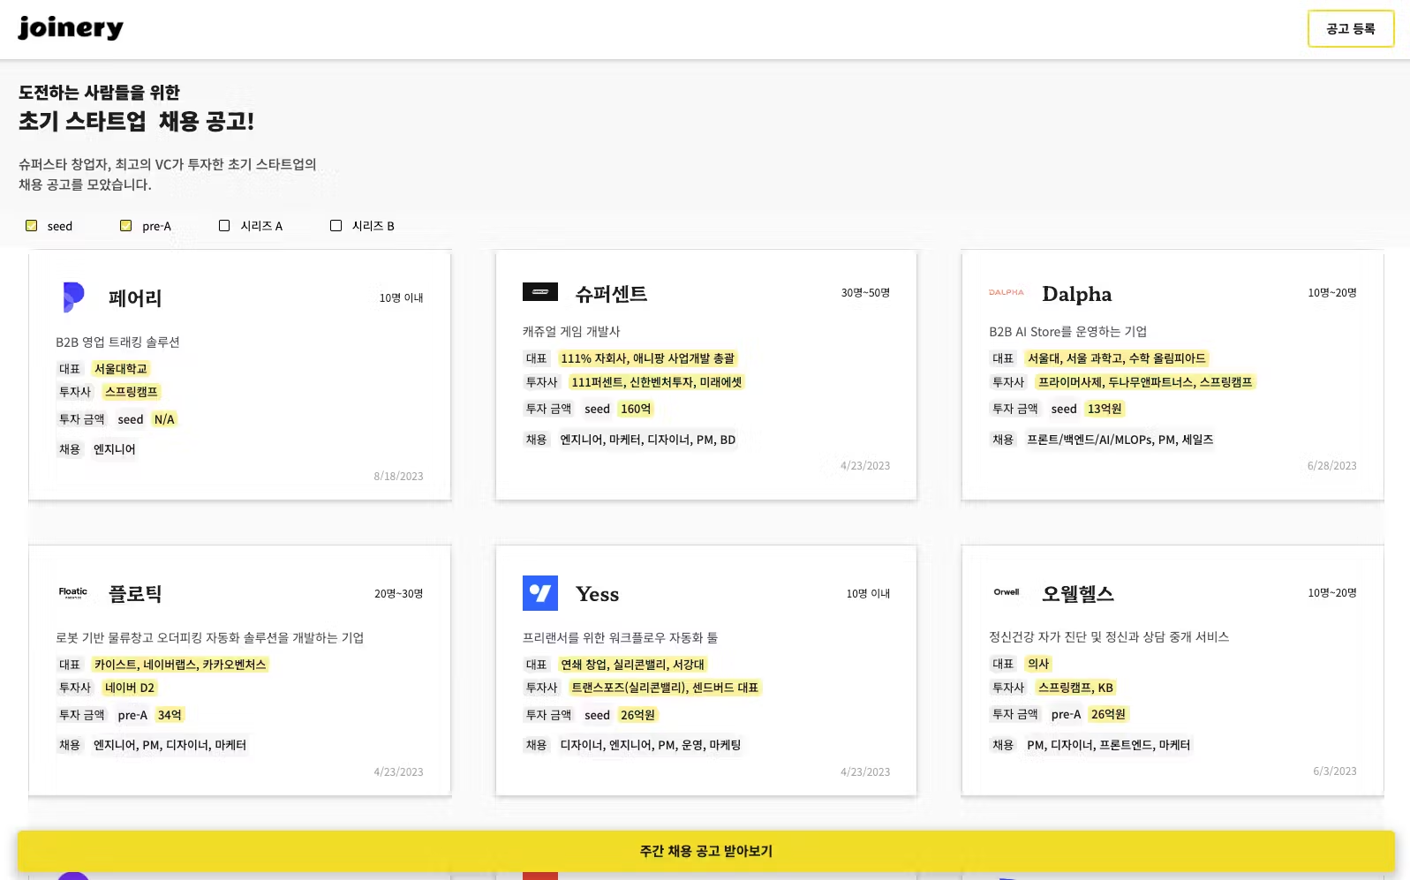This screenshot has width=1410, height=880.
Task: Click the 160억 investment amount tag
Action: (636, 409)
